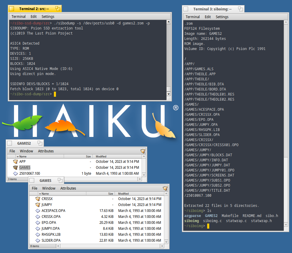Image resolution: width=292 pixels, height=253 pixels.
Task: Click the CRISSX folder icon in GAMES window
Action: 38,199
